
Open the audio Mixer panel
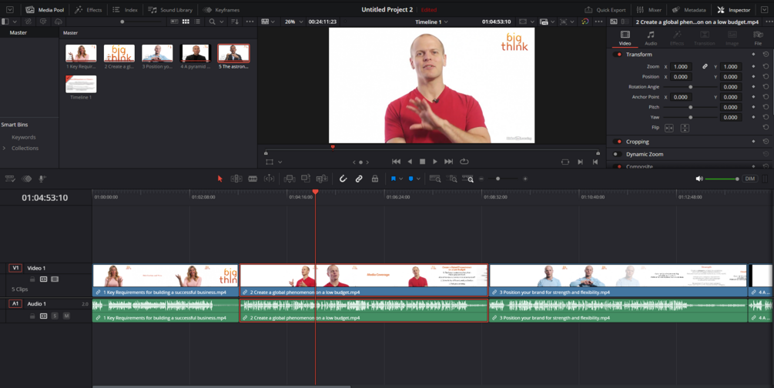click(649, 10)
